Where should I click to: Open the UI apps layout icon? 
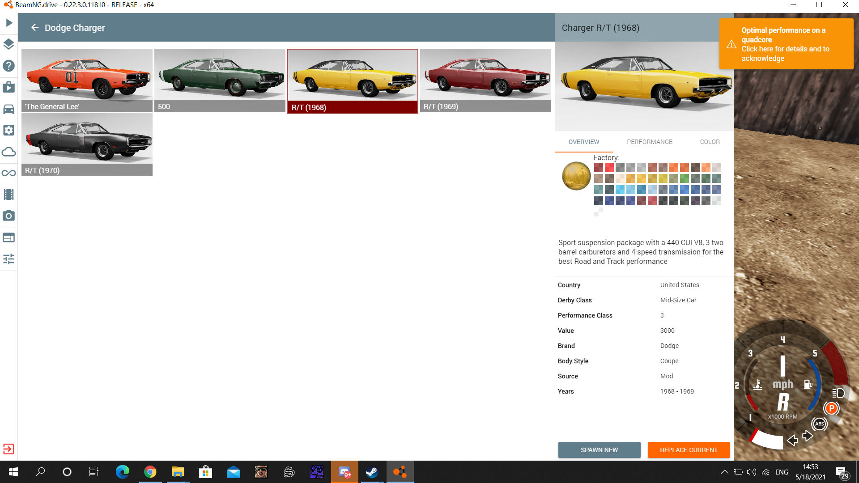(x=9, y=237)
